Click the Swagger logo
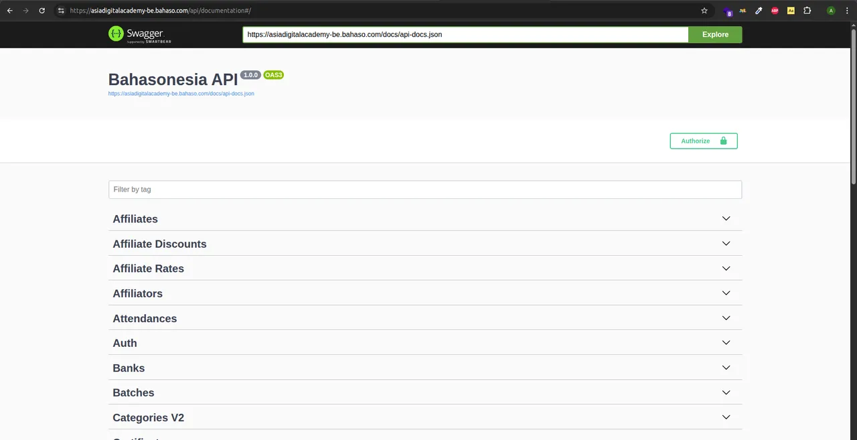857x440 pixels. click(136, 34)
